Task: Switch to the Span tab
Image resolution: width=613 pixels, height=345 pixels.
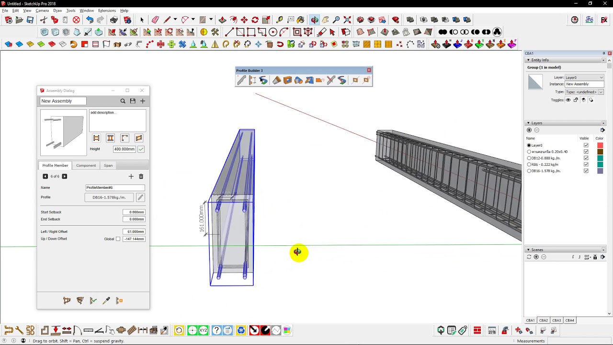Action: click(x=108, y=165)
